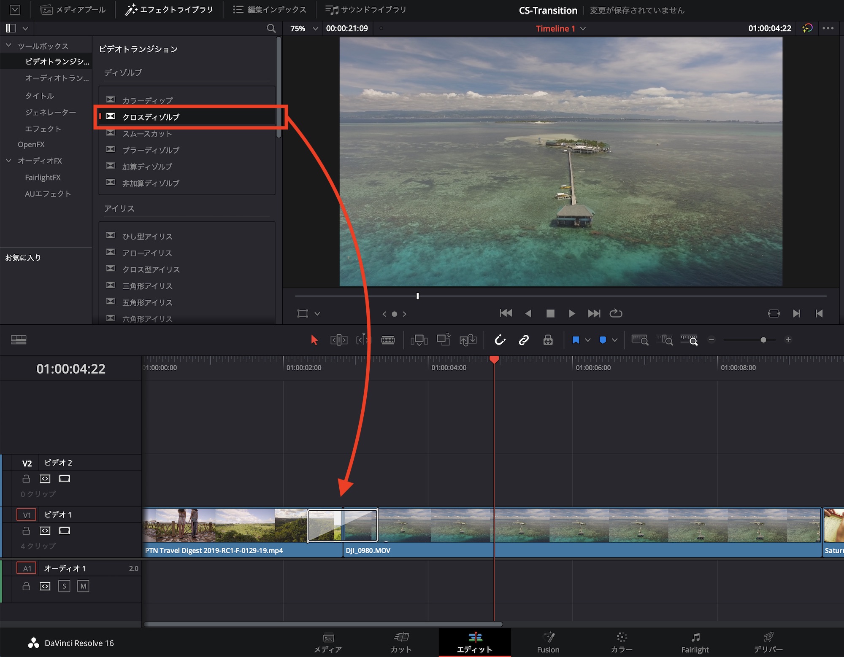Select the arrow selection mode tool
Image resolution: width=844 pixels, height=657 pixels.
pyautogui.click(x=314, y=340)
